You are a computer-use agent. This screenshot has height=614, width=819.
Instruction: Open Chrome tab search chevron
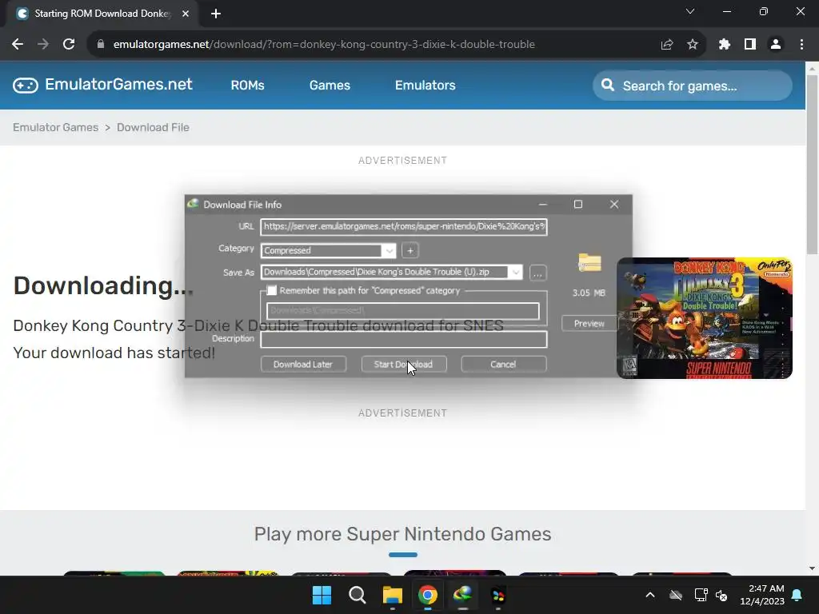pyautogui.click(x=690, y=11)
